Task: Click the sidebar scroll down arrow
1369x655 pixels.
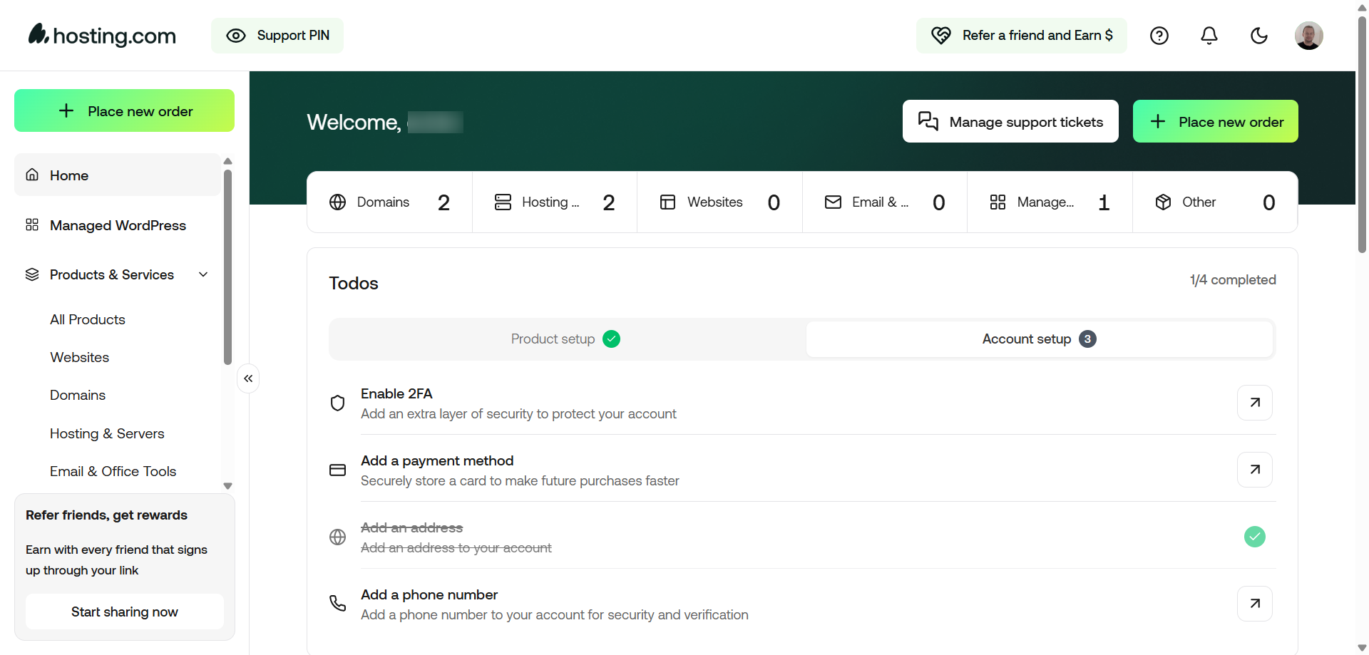Action: [228, 486]
